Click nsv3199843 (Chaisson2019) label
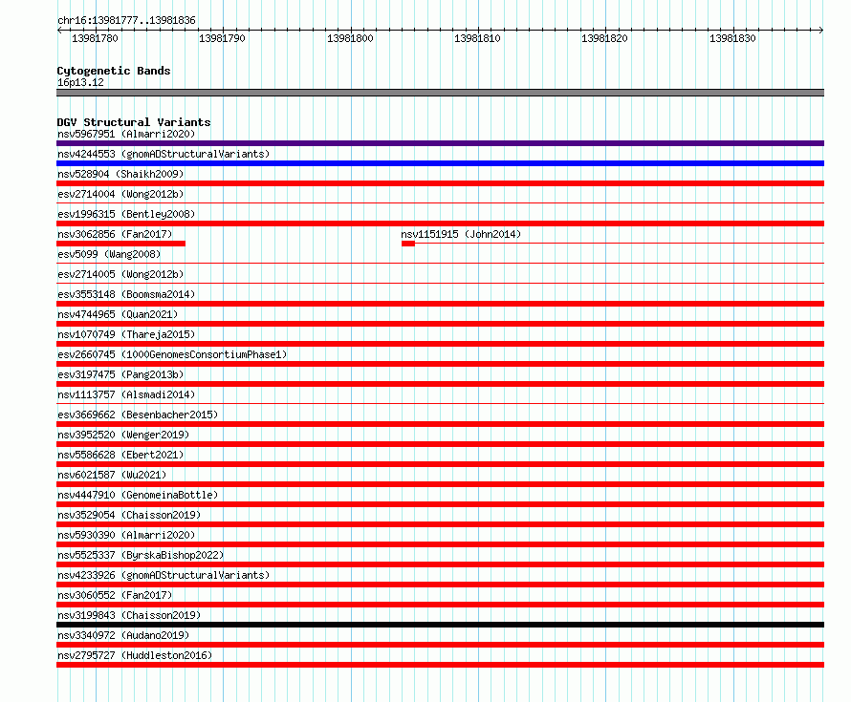 pyautogui.click(x=129, y=615)
